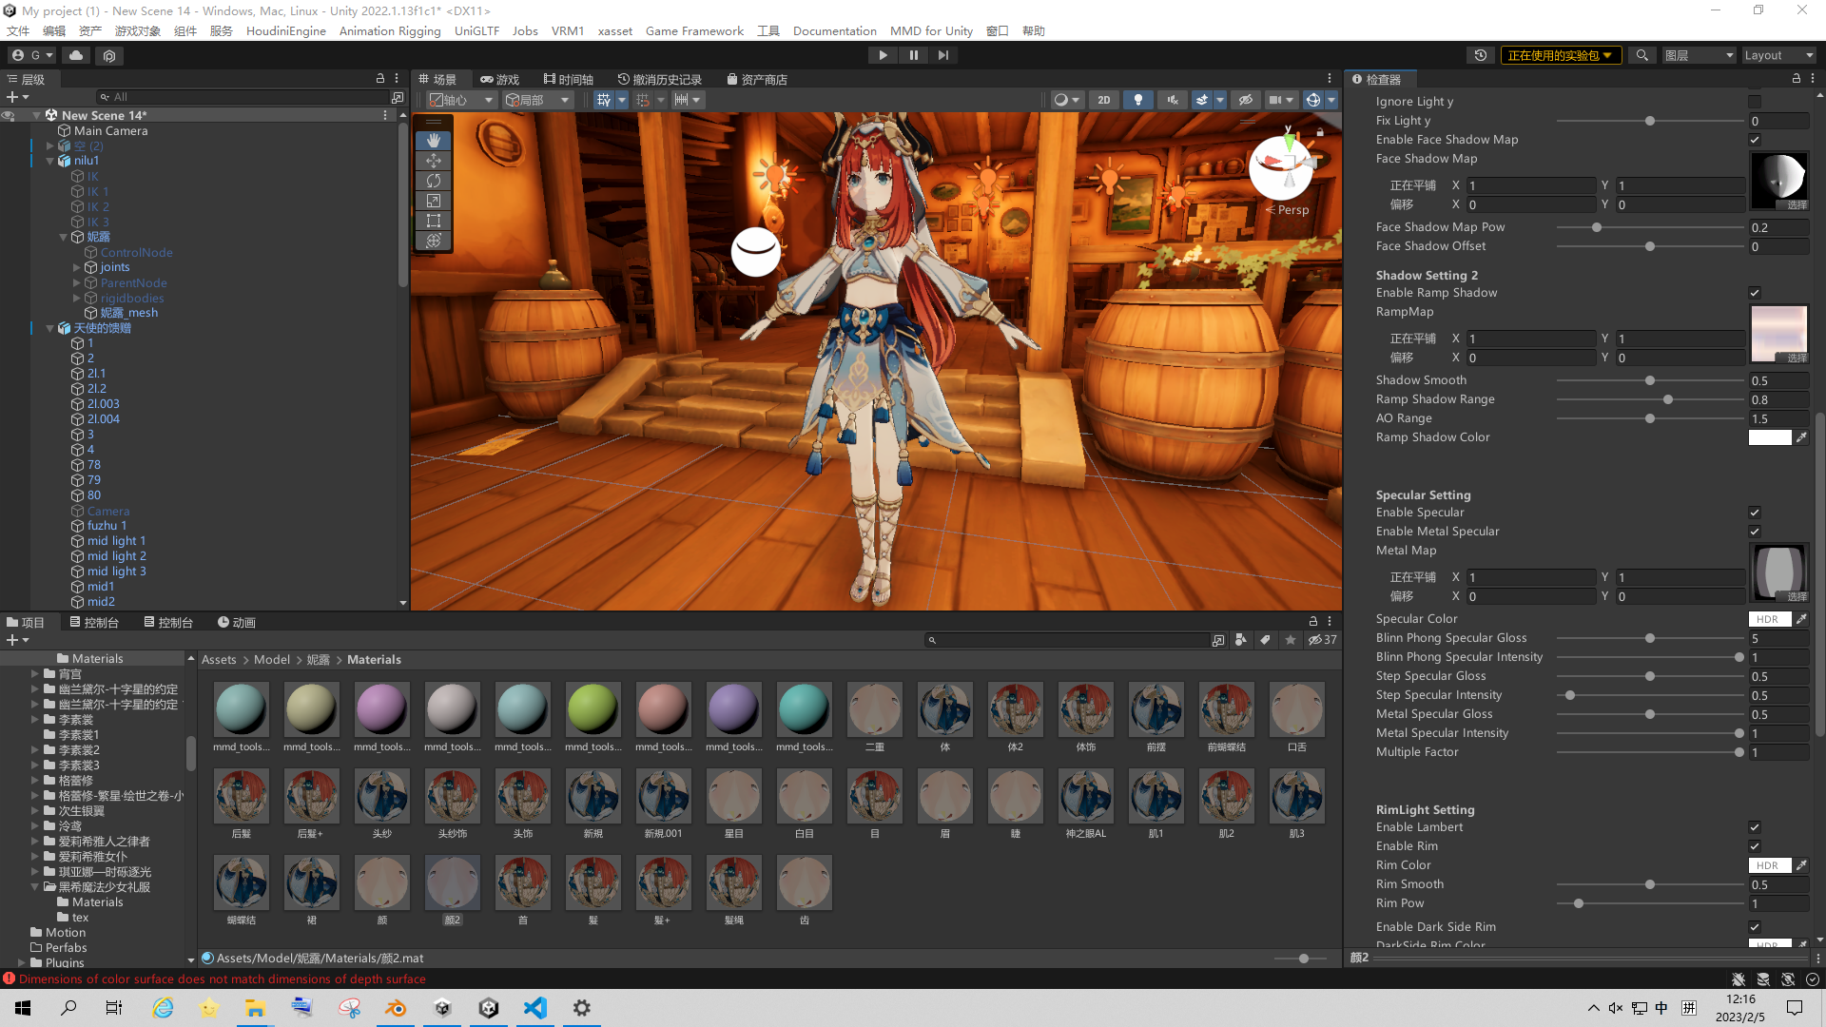Screen dimensions: 1826x1027
Task: Open the Ramp Shadow Color swatch
Action: [1769, 437]
